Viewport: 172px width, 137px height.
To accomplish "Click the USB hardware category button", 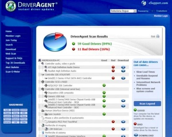I will 15,122.
